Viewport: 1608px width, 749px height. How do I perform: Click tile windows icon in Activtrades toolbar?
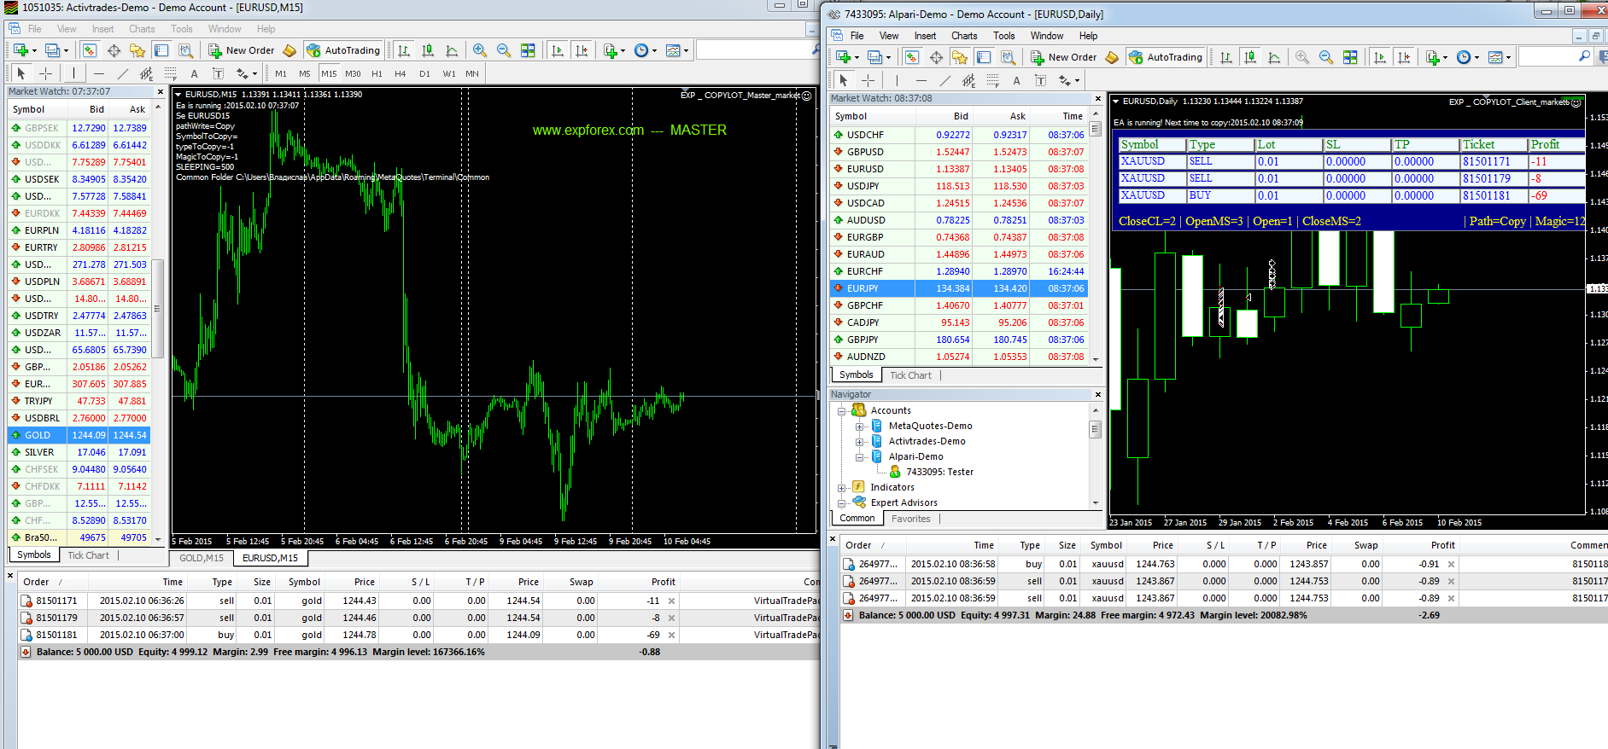(528, 50)
